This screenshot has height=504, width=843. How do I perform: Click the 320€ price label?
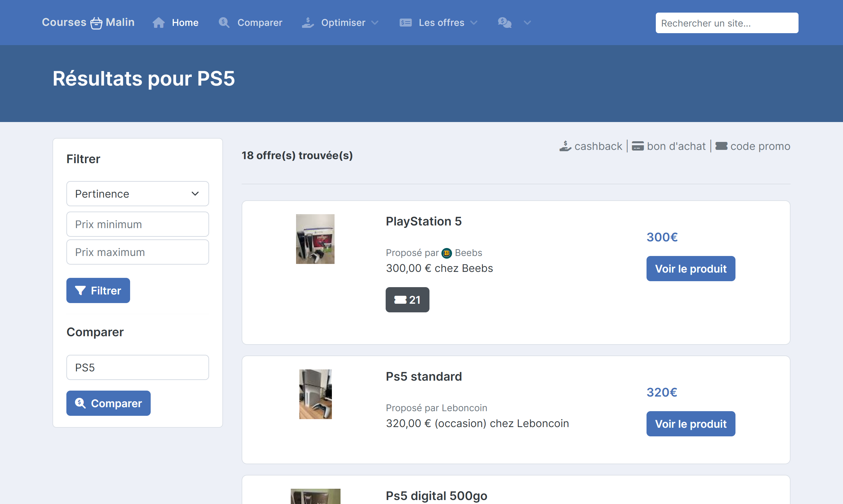pos(662,392)
